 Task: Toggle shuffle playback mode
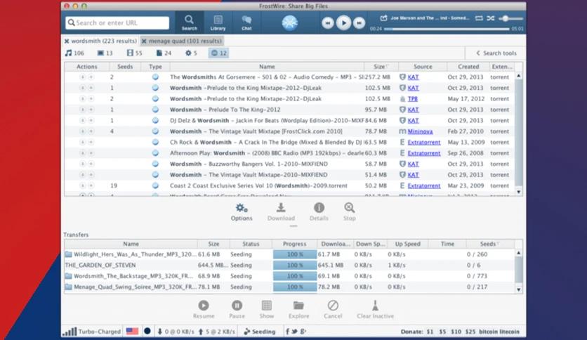pyautogui.click(x=490, y=18)
